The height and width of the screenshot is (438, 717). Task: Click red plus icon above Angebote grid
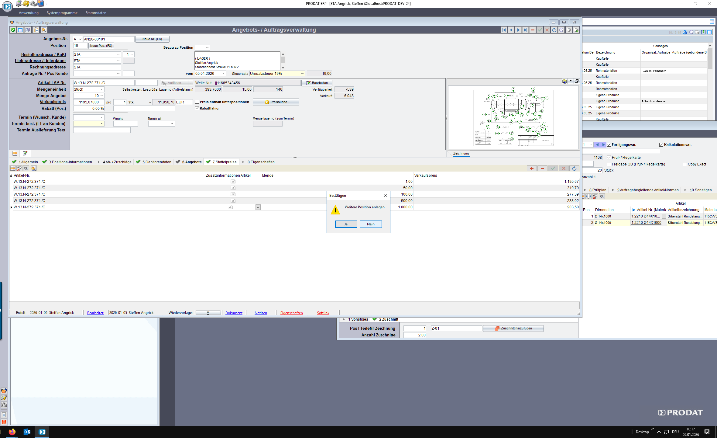pos(532,169)
